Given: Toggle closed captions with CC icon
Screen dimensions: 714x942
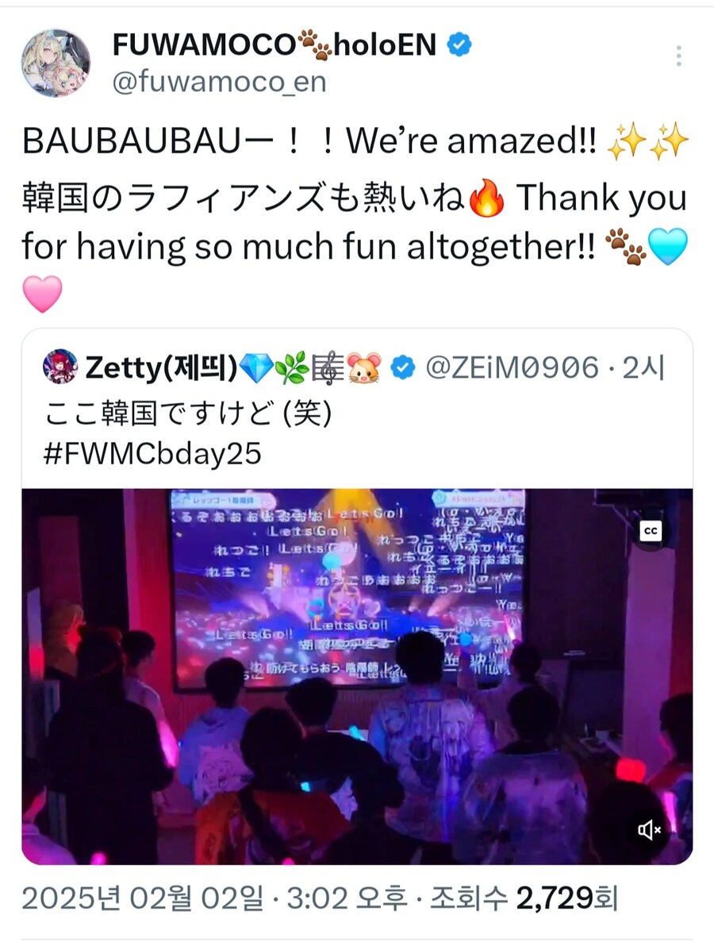Looking at the screenshot, I should pos(651,531).
